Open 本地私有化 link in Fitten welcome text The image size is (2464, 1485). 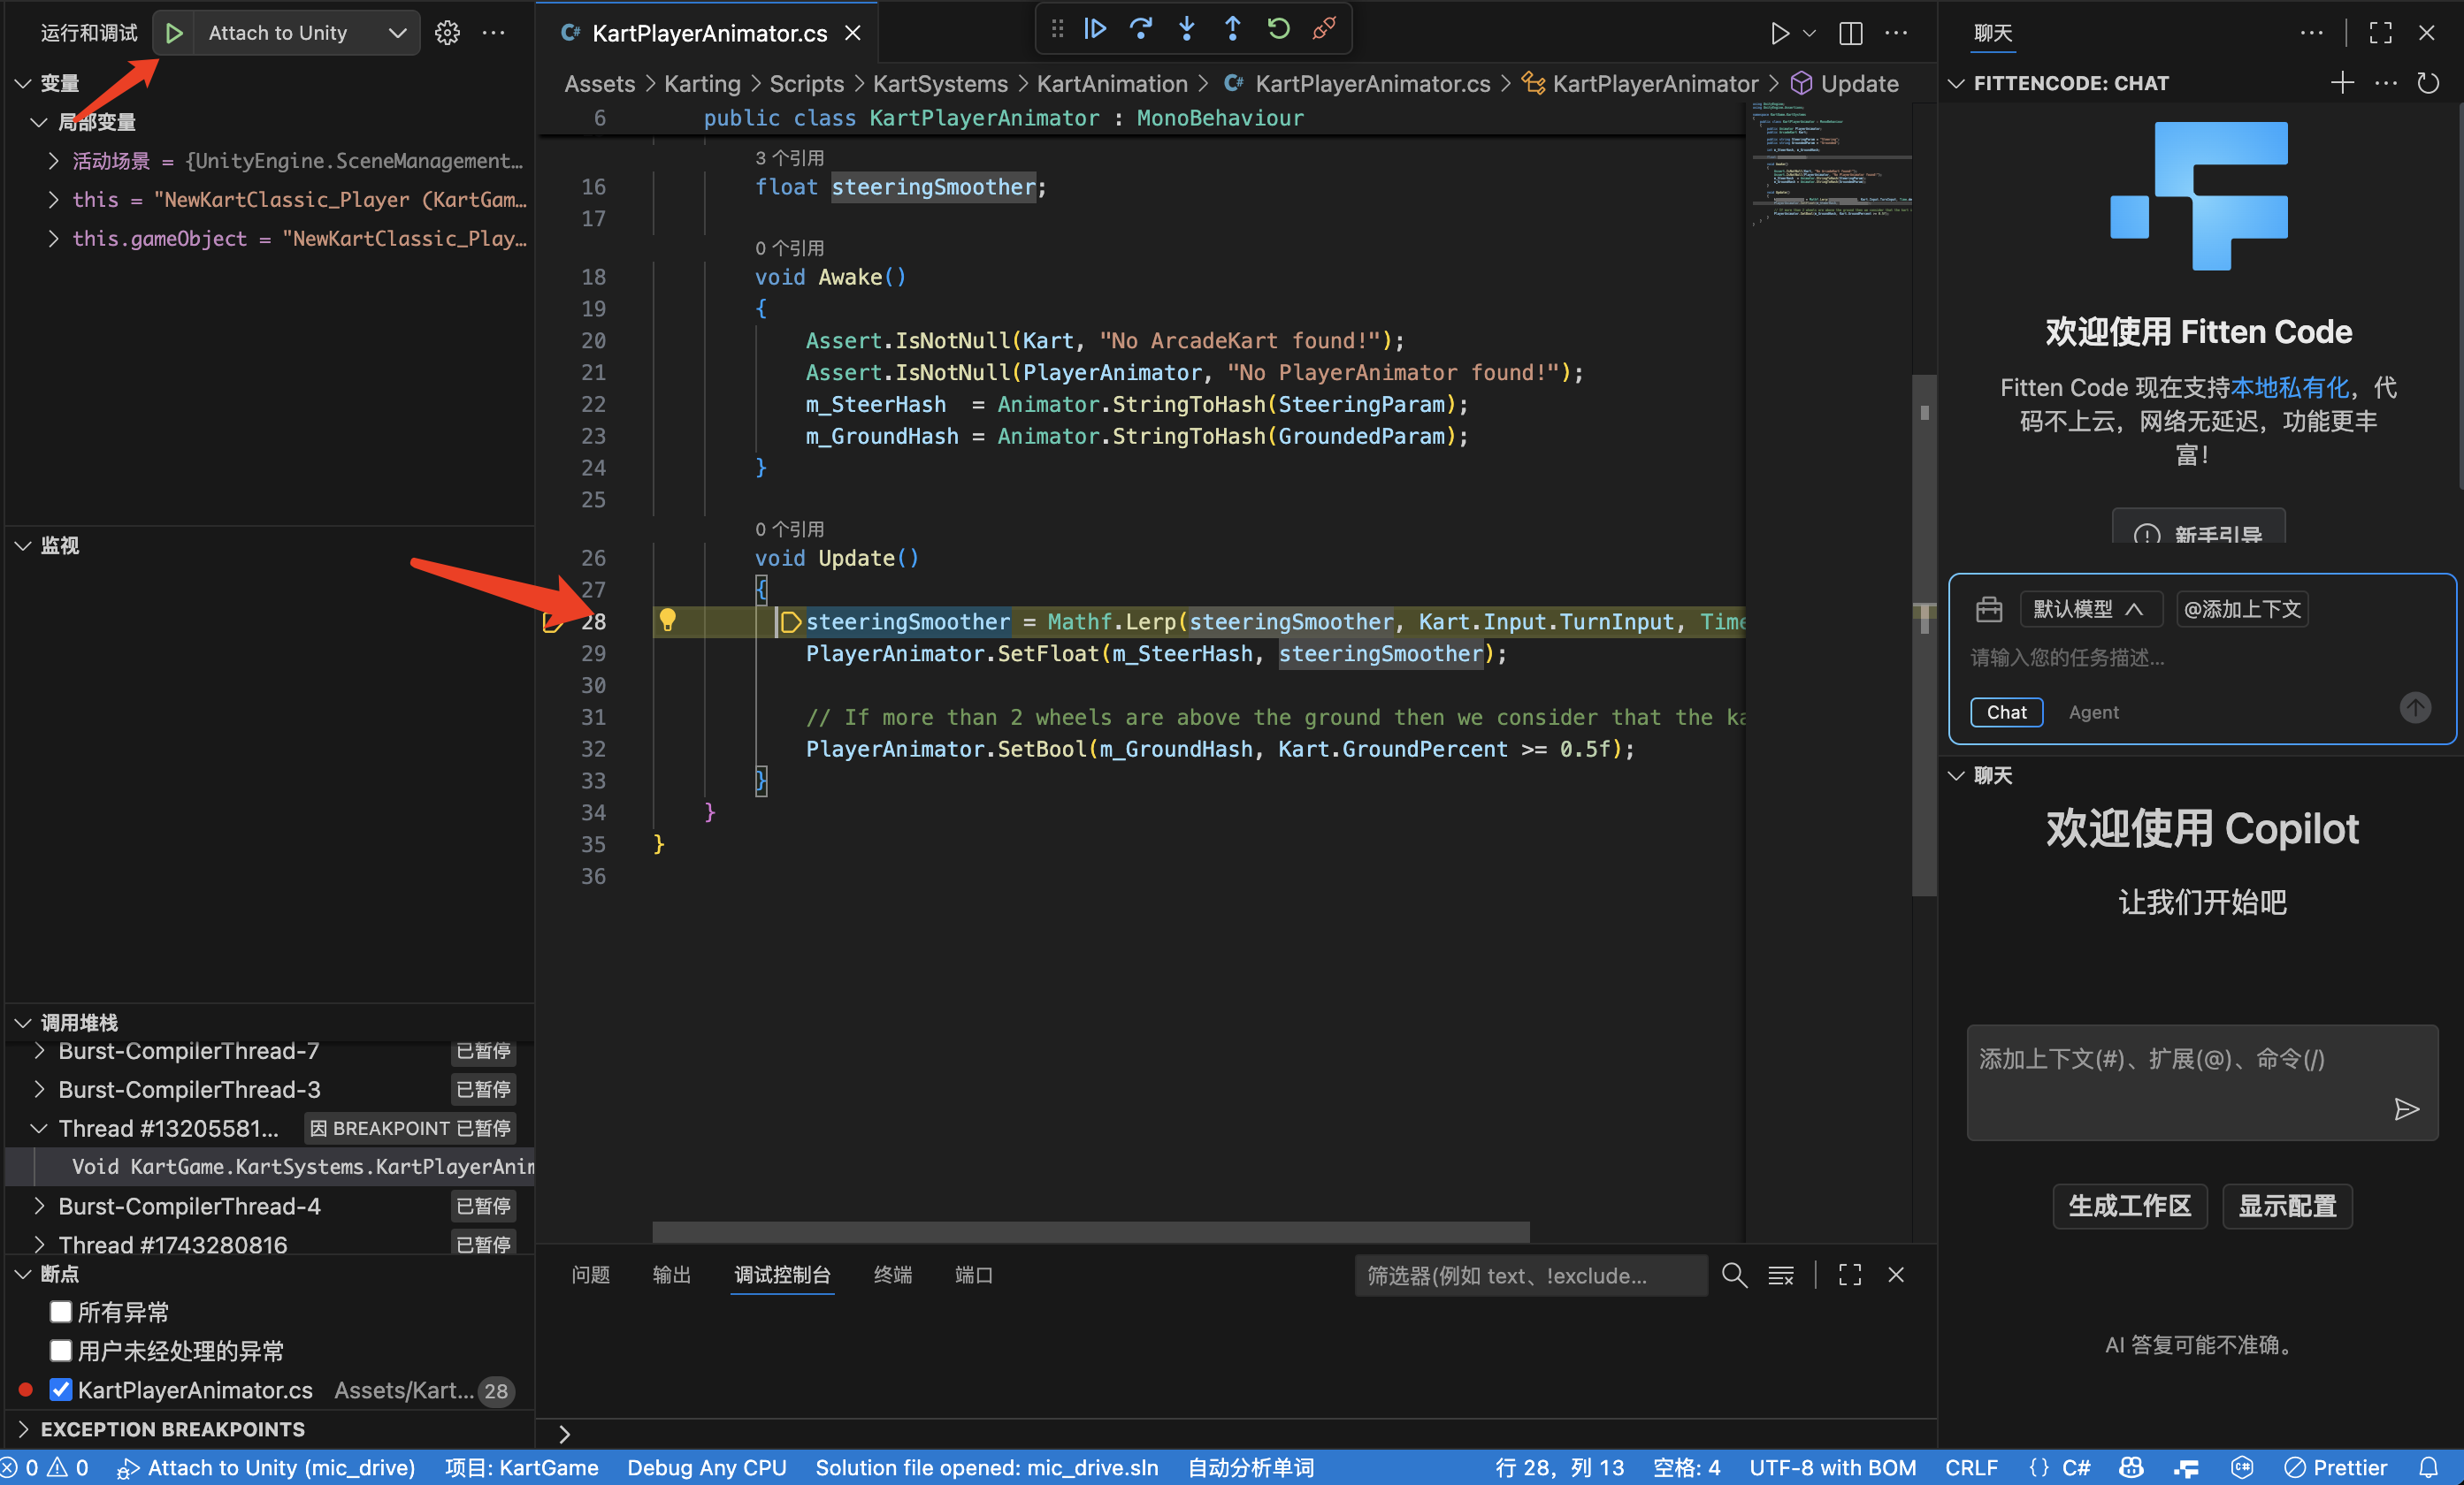(x=2289, y=387)
